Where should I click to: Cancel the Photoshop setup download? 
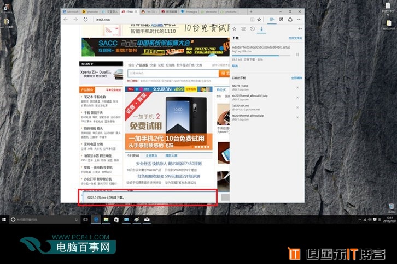[x=235, y=66]
